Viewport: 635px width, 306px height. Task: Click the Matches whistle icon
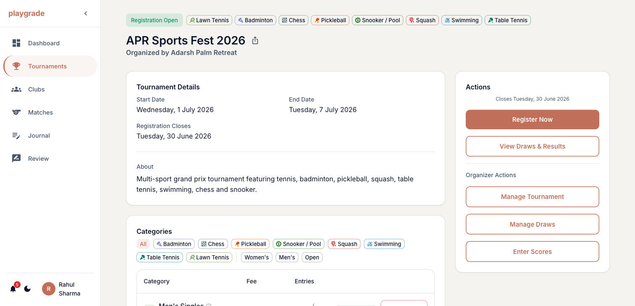(16, 112)
